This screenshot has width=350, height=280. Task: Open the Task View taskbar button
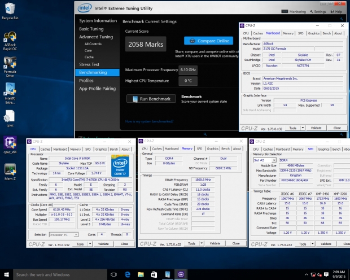click(114, 274)
